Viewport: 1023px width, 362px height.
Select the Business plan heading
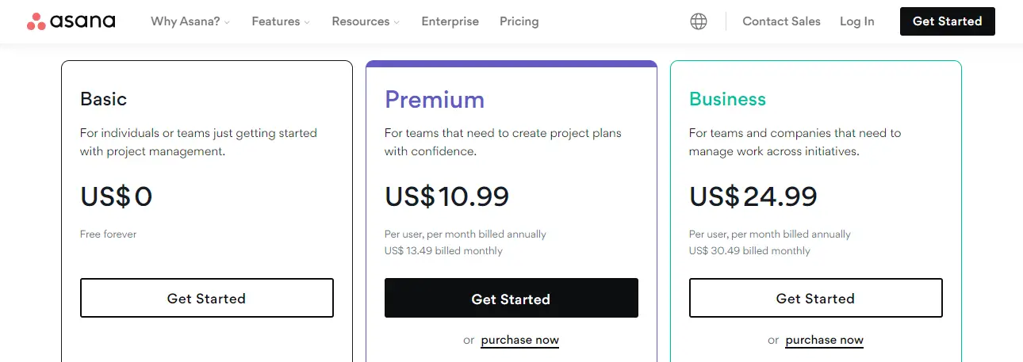[727, 99]
